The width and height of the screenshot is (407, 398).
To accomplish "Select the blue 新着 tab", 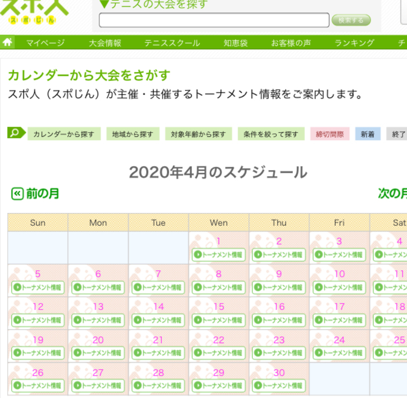I will coord(368,134).
